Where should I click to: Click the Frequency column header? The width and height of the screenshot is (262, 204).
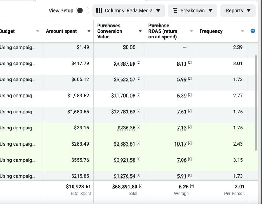click(x=211, y=31)
